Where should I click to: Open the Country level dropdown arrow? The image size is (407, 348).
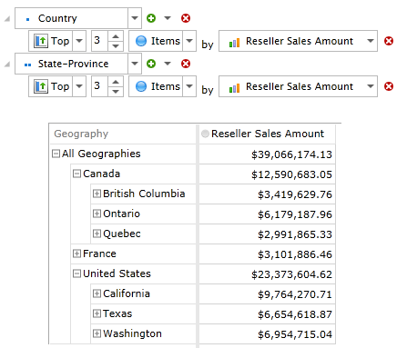(x=135, y=18)
